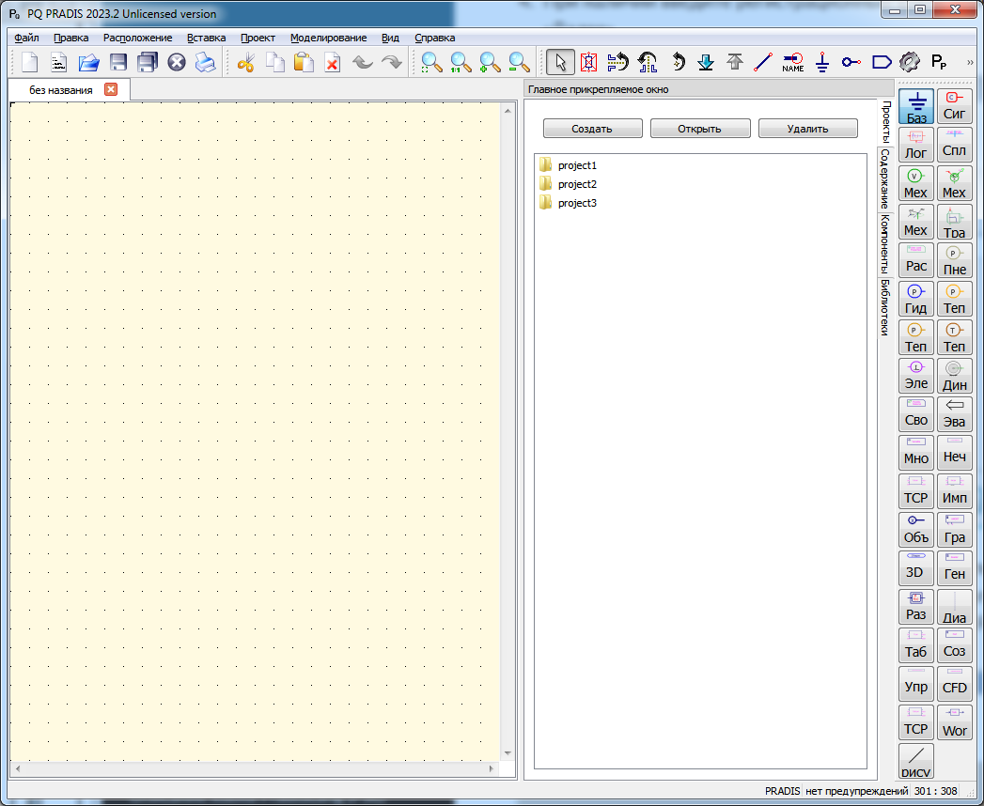Screen dimensions: 984x806
Task: Open the Моделирование menu
Action: [328, 38]
